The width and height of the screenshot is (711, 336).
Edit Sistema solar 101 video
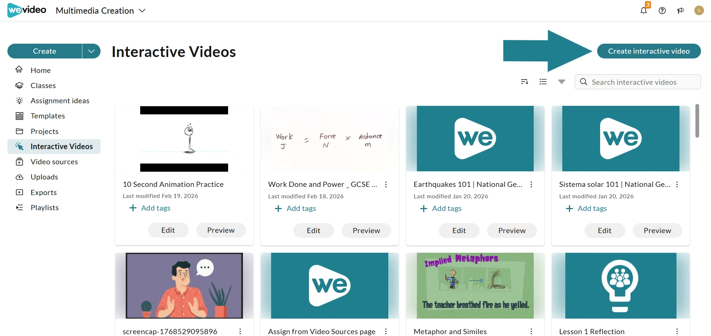(x=605, y=231)
